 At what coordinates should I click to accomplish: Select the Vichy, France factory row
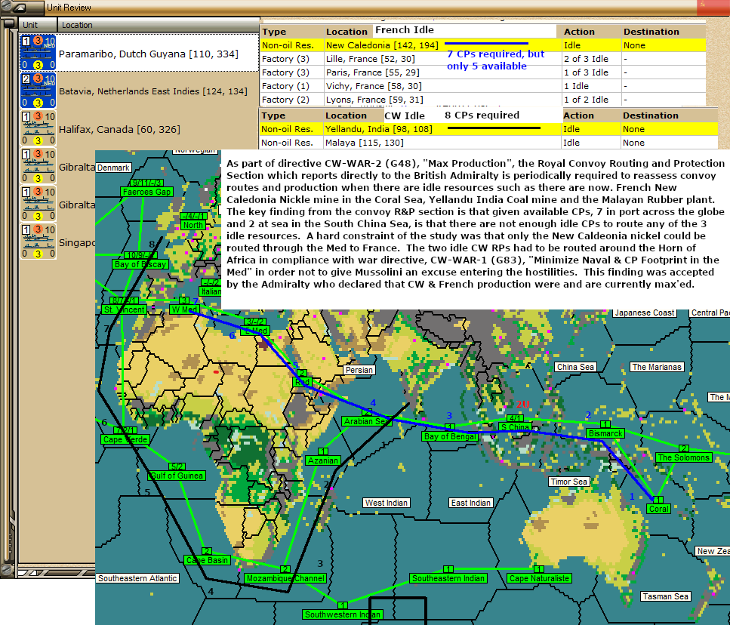(x=482, y=85)
